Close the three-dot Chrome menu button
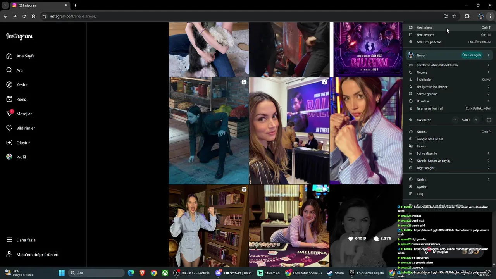This screenshot has width=496, height=279. 490,16
